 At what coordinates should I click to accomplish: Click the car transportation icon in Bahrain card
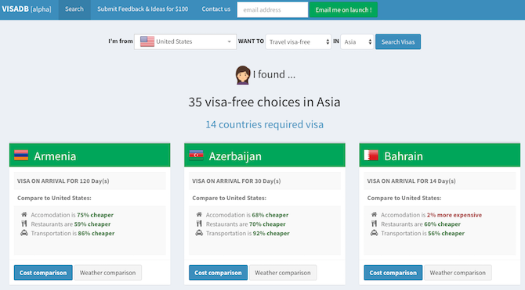[374, 233]
